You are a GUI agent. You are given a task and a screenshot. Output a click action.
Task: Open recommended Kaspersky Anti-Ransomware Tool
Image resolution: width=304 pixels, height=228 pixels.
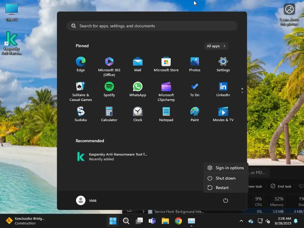113,157
